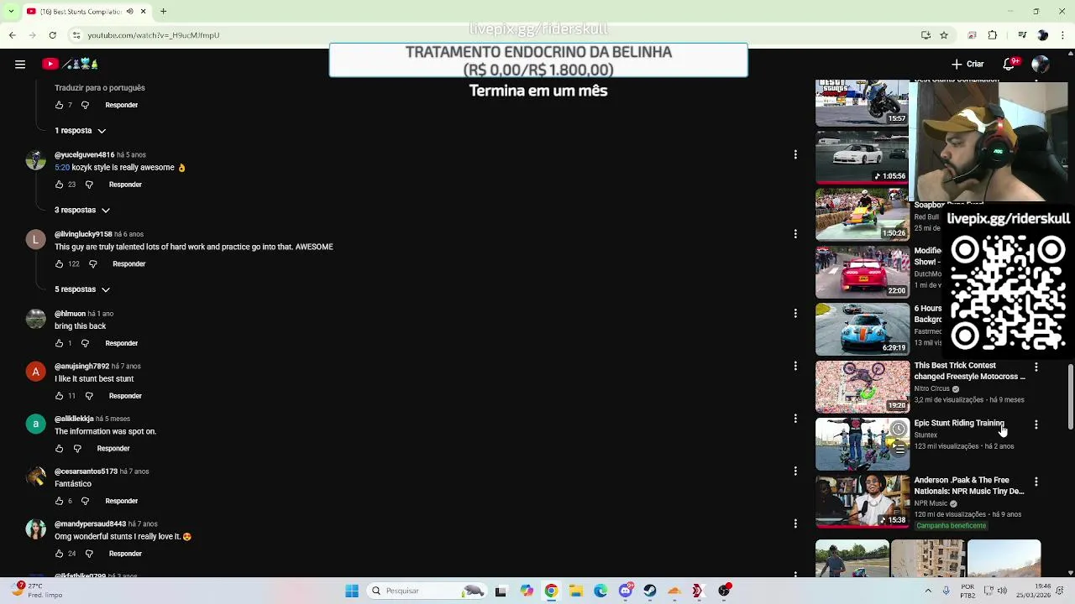Expand the '5 respostas' replies
The height and width of the screenshot is (604, 1075).
[x=82, y=289]
